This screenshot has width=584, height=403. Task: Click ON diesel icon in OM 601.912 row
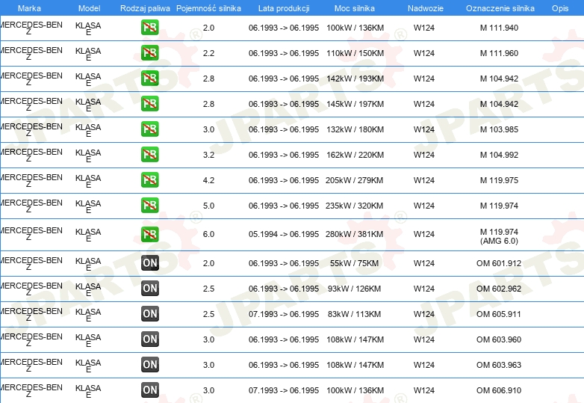(150, 263)
